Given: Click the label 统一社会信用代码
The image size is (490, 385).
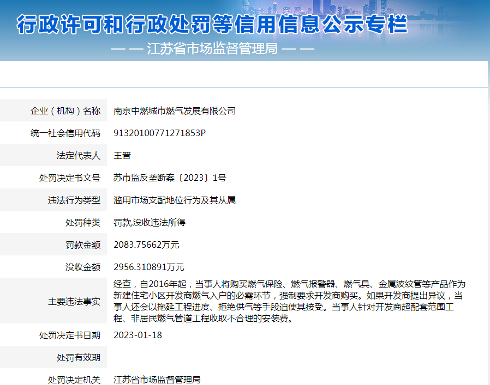Looking at the screenshot, I should [65, 133].
